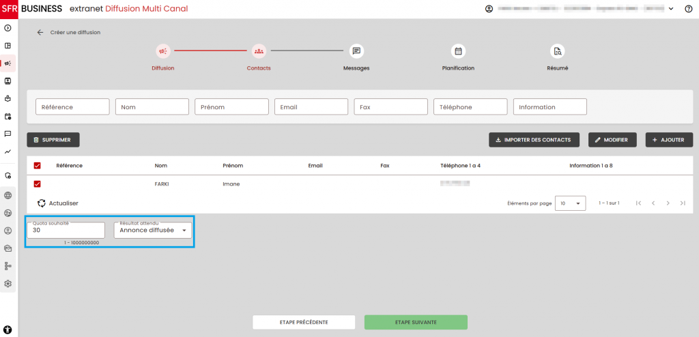Open the calendar icon in left sidebar

point(8,116)
